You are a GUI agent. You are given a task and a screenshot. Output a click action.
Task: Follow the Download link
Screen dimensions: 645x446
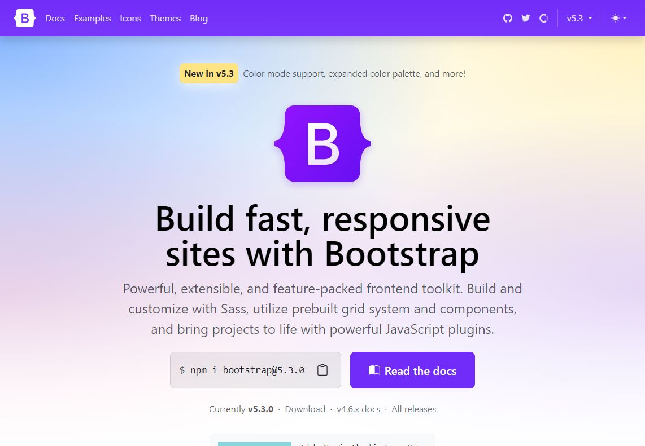point(305,409)
